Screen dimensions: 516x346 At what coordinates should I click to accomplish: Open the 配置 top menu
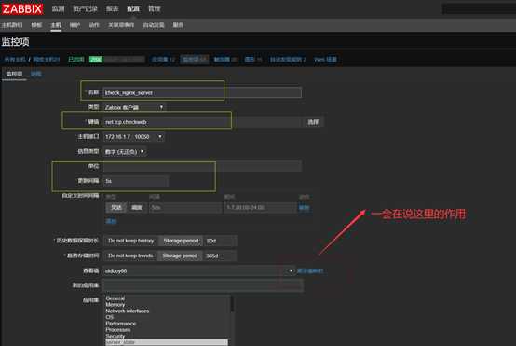click(x=133, y=8)
